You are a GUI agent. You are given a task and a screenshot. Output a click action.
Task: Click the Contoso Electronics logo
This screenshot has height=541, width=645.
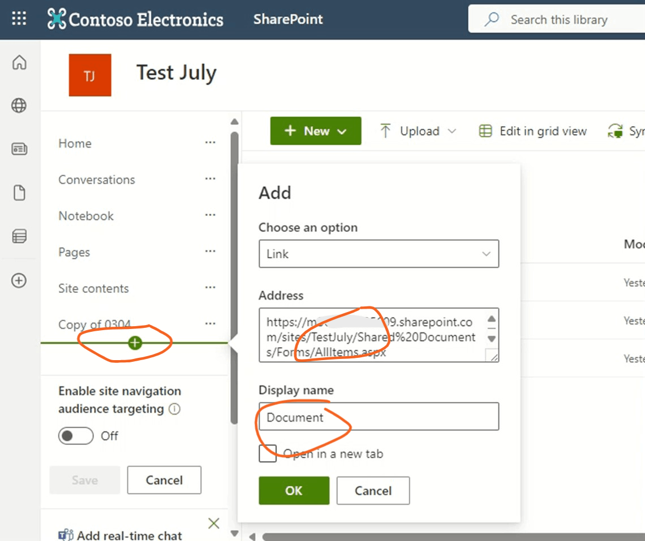pos(135,19)
